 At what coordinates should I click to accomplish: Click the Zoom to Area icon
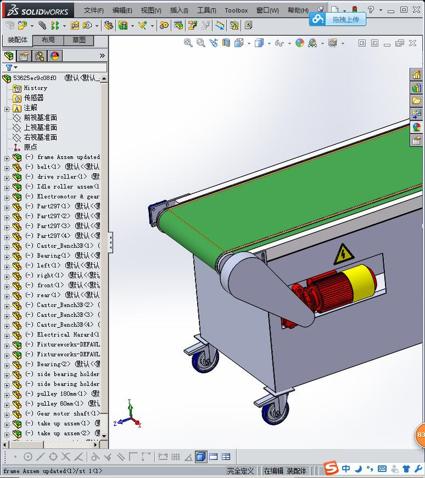coord(200,43)
